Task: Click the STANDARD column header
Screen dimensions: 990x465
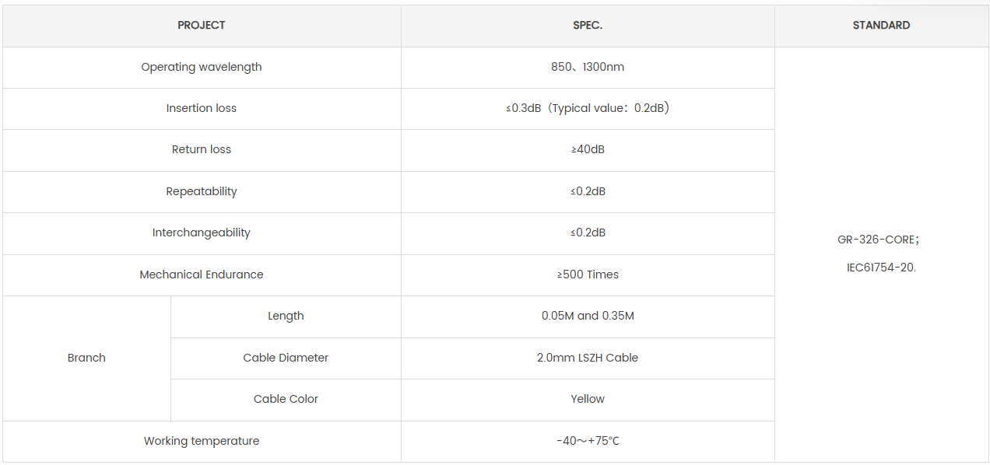Action: click(x=881, y=26)
